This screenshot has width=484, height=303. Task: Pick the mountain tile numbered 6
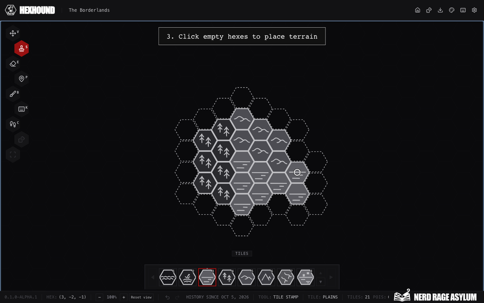[x=266, y=277]
